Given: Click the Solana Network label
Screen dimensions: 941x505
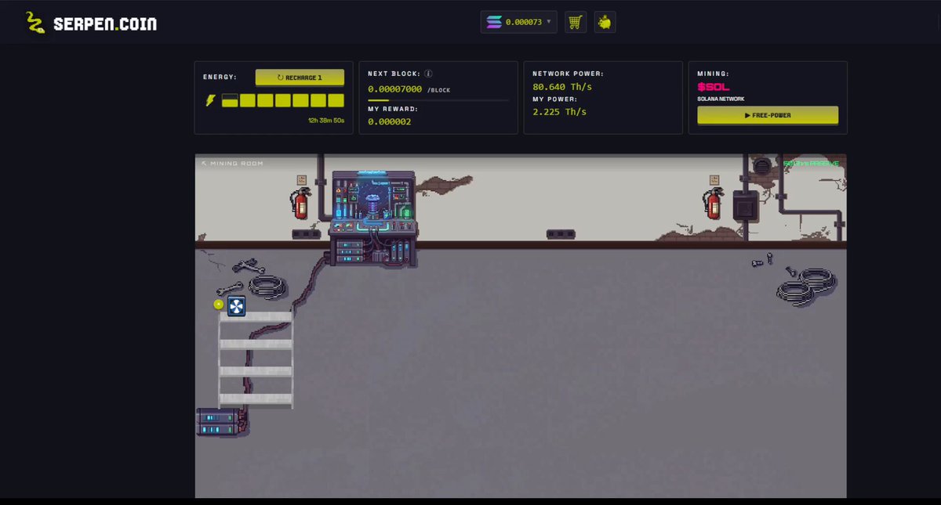Looking at the screenshot, I should (721, 99).
